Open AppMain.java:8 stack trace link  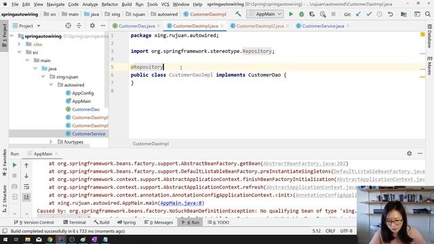click(181, 203)
